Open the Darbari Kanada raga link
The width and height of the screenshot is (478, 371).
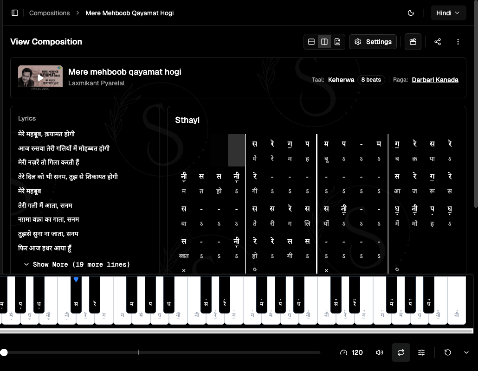(x=435, y=80)
